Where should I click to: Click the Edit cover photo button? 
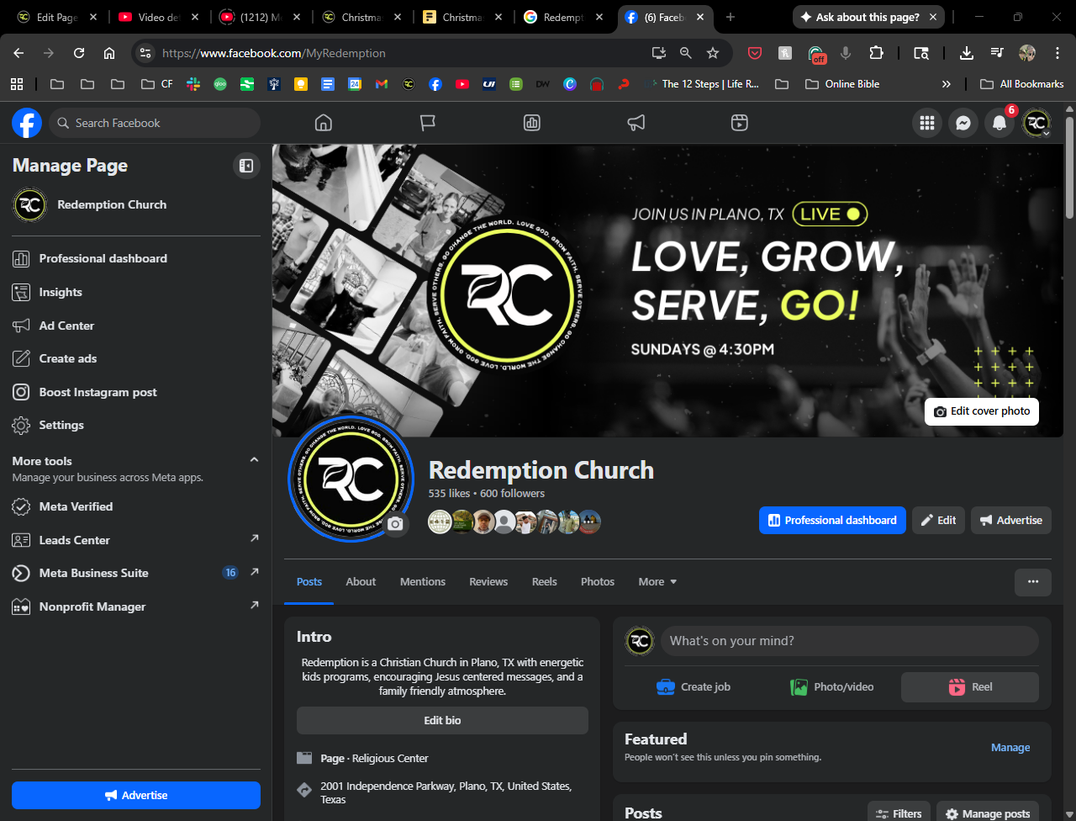pos(982,411)
